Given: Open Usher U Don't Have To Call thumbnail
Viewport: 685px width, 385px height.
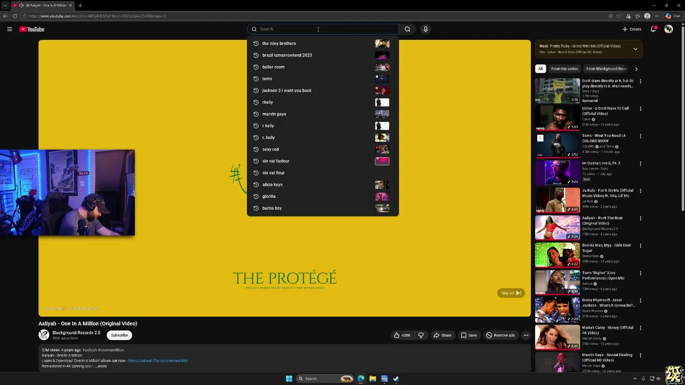Looking at the screenshot, I should pos(557,118).
